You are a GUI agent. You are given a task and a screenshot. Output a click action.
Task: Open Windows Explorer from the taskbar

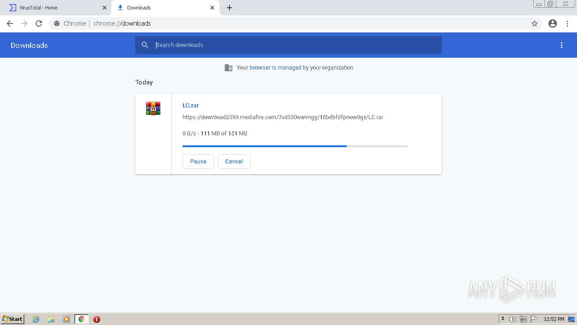51,319
